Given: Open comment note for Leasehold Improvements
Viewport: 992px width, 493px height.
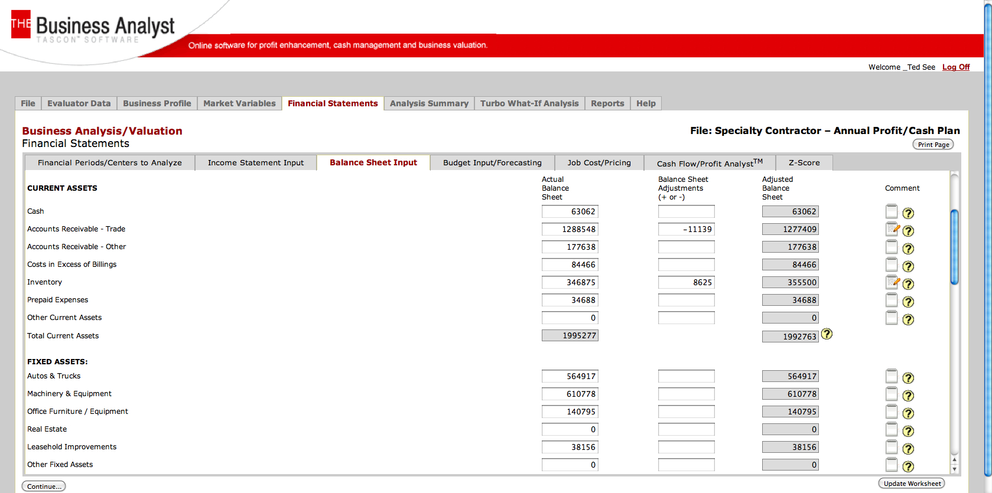Looking at the screenshot, I should click(x=892, y=447).
